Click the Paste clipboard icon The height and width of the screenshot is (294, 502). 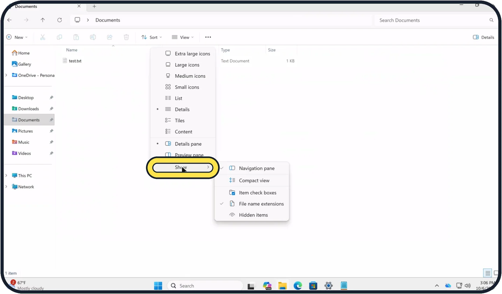coord(76,37)
